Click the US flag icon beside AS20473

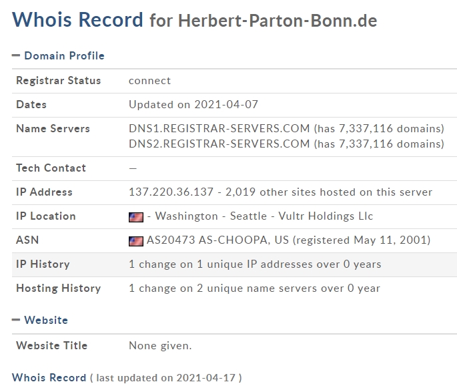point(136,241)
